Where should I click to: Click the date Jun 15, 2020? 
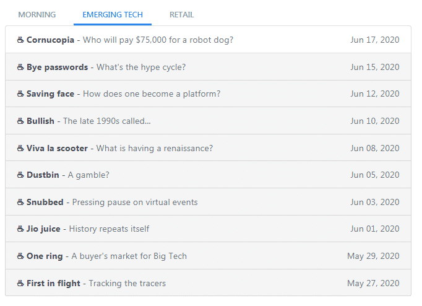tap(374, 67)
